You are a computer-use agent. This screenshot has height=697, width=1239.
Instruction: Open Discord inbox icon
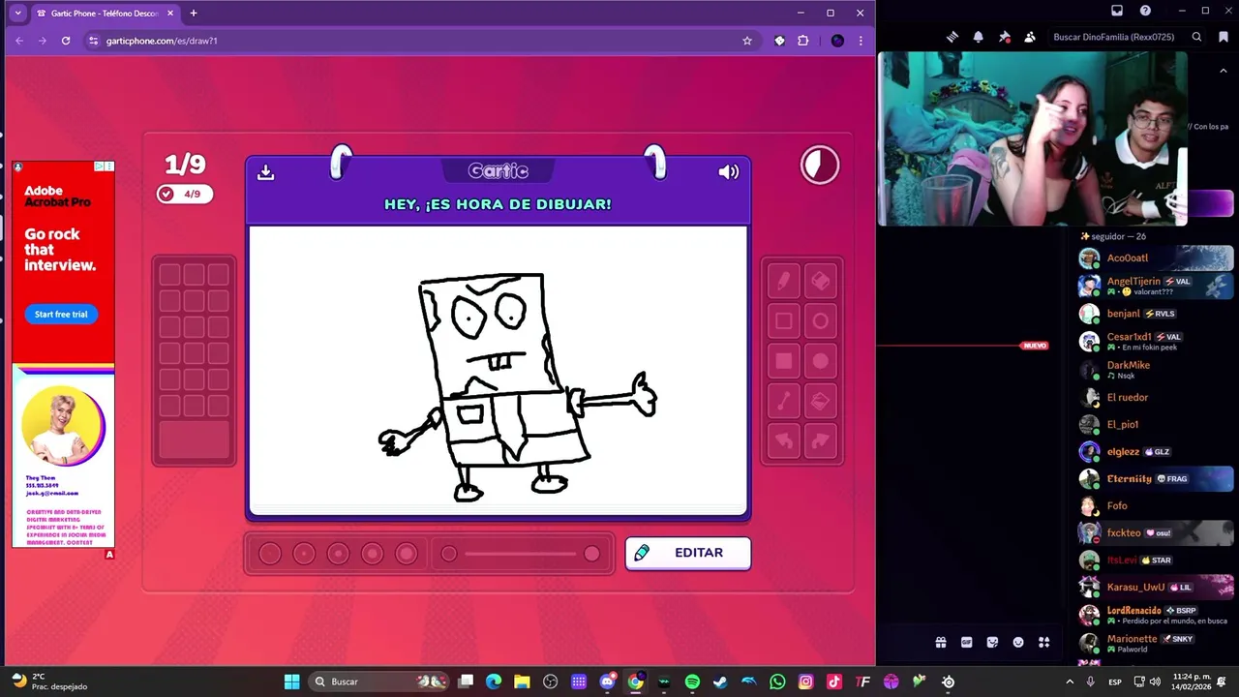click(x=1117, y=11)
